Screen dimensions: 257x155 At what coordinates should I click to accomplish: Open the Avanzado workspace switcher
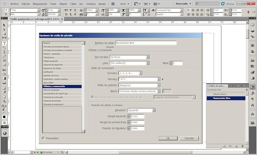(x=183, y=4)
